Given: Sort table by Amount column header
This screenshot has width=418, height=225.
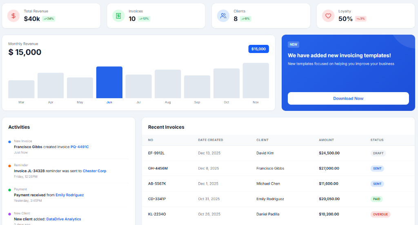Looking at the screenshot, I should (326, 140).
